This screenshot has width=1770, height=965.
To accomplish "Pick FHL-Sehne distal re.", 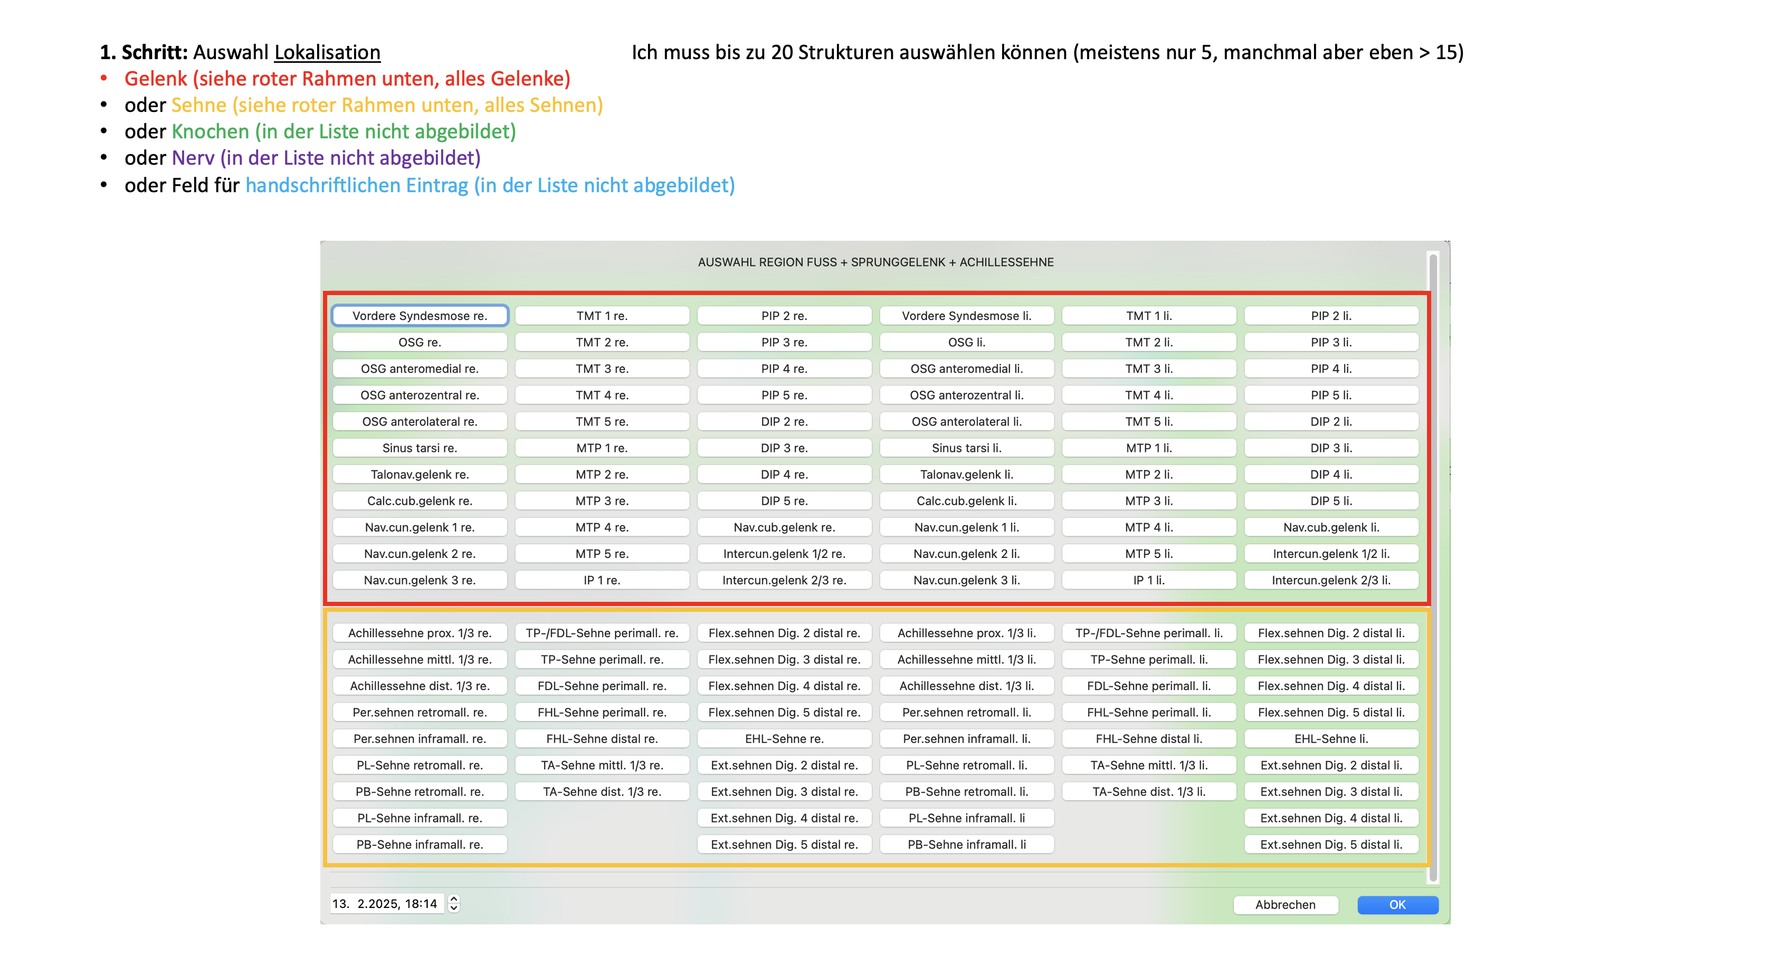I will 602,738.
